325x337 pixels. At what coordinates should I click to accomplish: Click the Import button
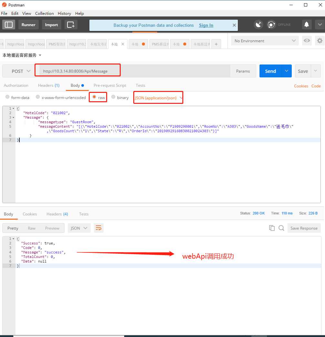point(51,25)
